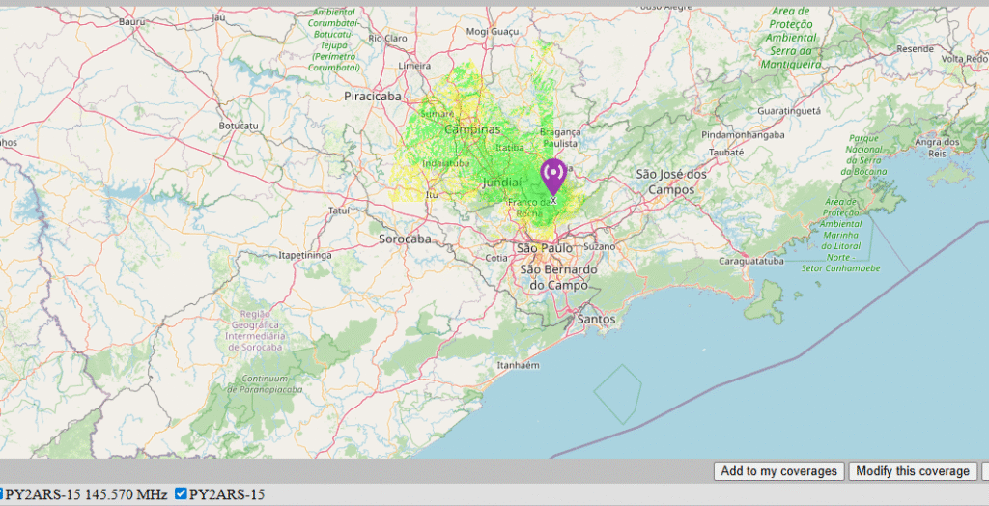The width and height of the screenshot is (989, 506).
Task: Click the São Paulo city label
Action: pos(546,248)
